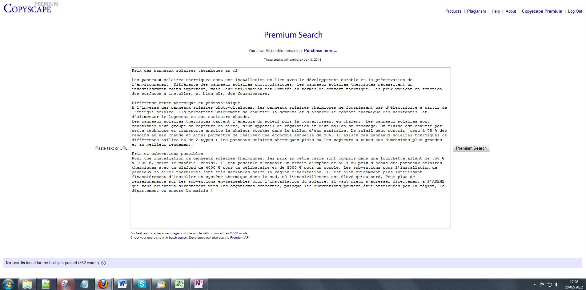Open Skype from the taskbar
The height and width of the screenshot is (290, 586).
click(x=142, y=284)
